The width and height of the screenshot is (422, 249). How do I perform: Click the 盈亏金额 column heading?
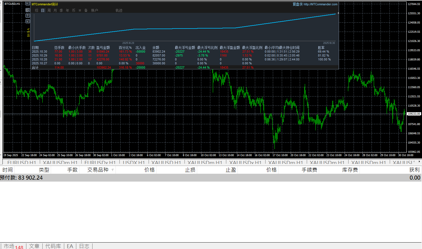click(103, 48)
